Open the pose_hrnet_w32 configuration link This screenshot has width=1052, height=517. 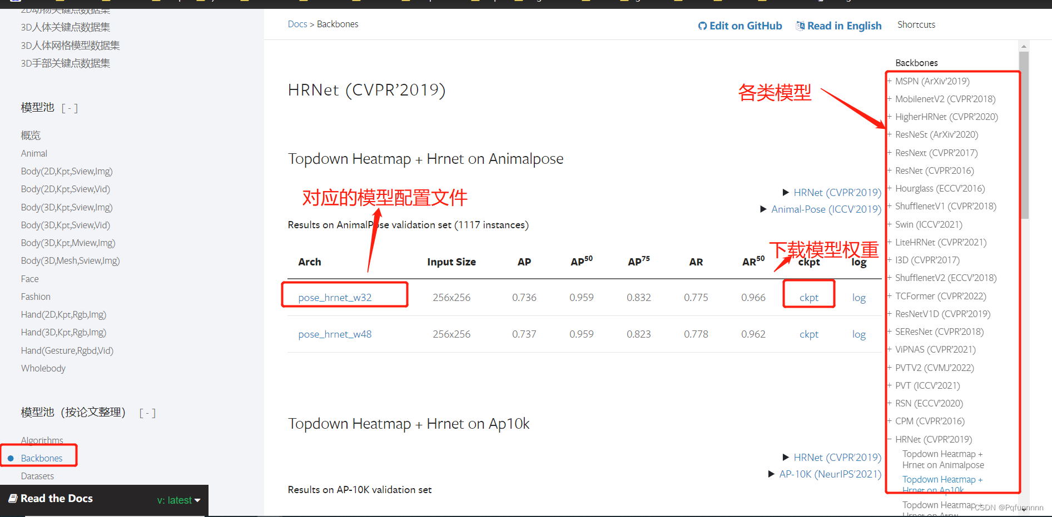[x=334, y=297]
